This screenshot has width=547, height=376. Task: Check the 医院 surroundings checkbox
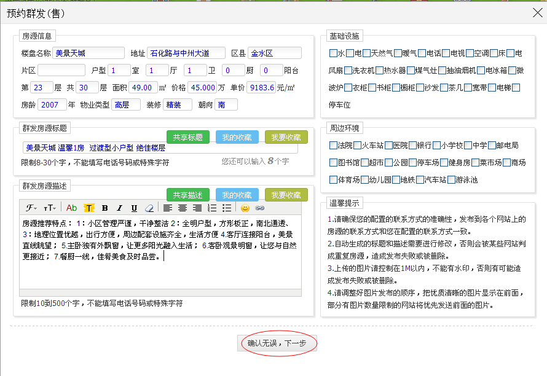click(x=388, y=145)
